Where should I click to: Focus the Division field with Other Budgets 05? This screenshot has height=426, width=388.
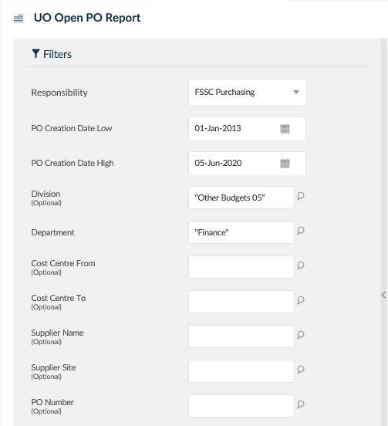pos(241,198)
